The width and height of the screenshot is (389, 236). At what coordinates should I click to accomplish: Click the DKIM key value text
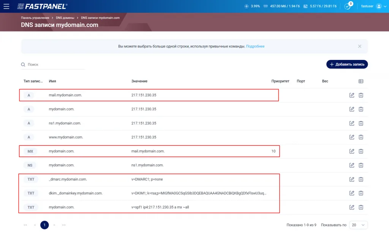(x=199, y=194)
